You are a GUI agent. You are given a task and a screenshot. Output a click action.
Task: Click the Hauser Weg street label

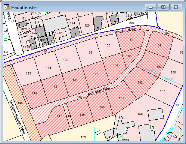[x=125, y=31]
